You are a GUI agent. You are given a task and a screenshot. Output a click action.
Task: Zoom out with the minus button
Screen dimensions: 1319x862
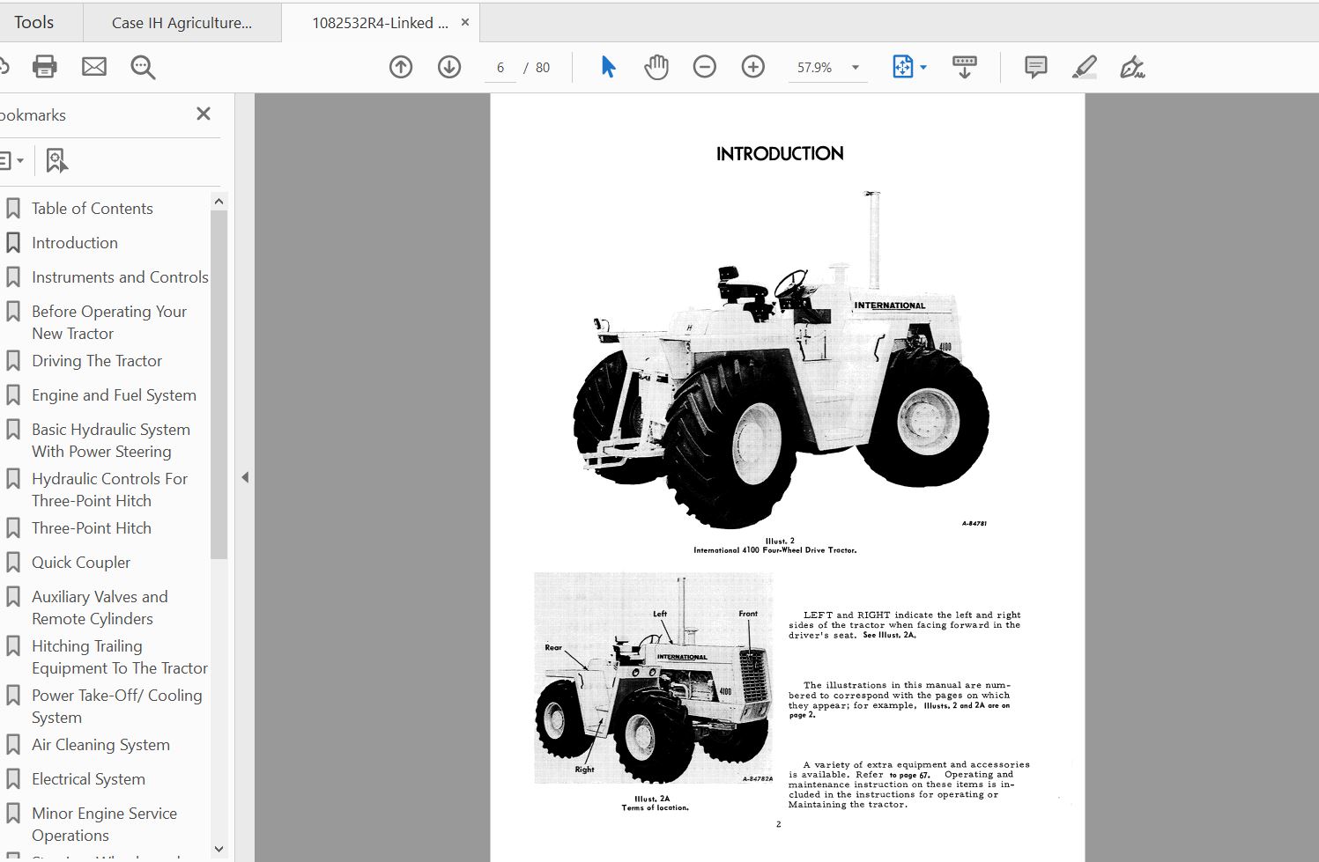(705, 67)
